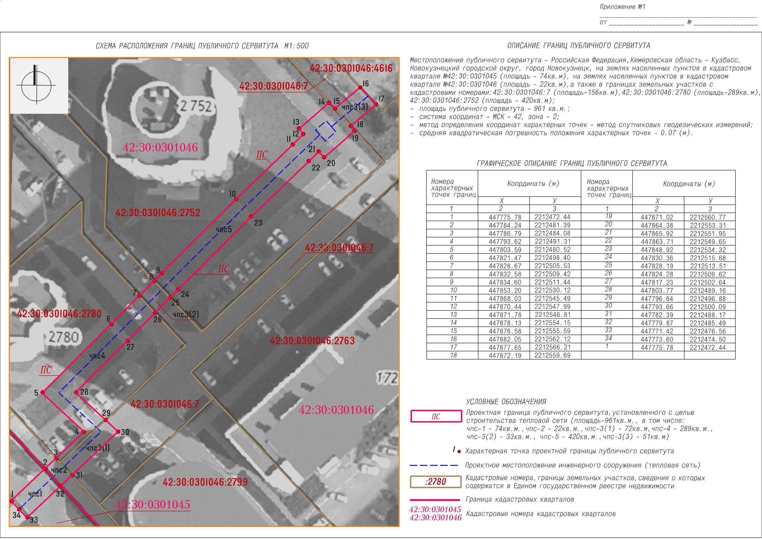Click parcel label 42:30:0301046:2780 on map
The height and width of the screenshot is (539, 762).
[x=59, y=314]
